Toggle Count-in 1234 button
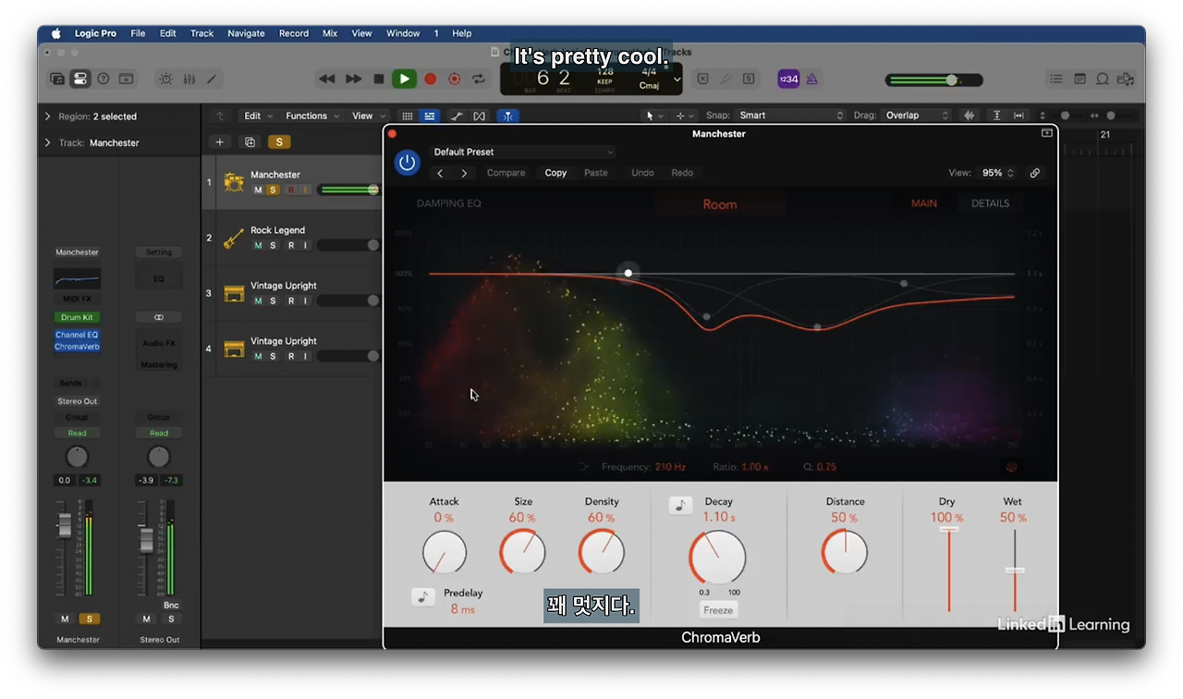The width and height of the screenshot is (1183, 699). [788, 80]
